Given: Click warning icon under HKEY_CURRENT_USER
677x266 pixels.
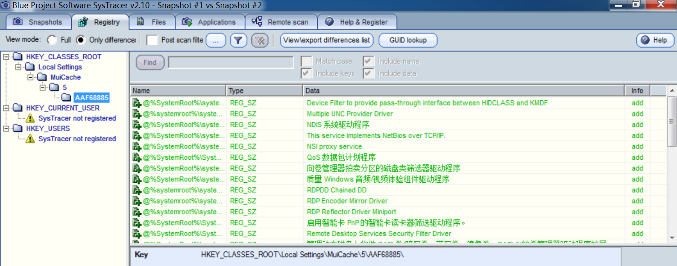Looking at the screenshot, I should tap(30, 118).
